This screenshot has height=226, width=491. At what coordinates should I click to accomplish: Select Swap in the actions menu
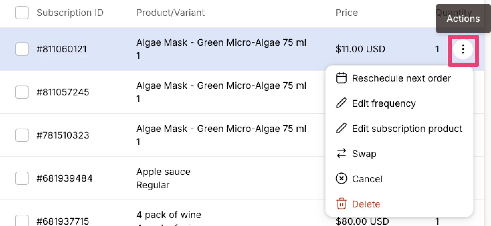[399, 154]
